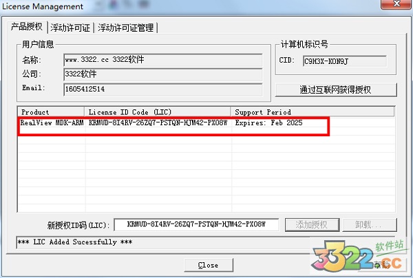Click the license code KRMUD-8I4RV in the table
The width and height of the screenshot is (413, 278).
pos(158,123)
